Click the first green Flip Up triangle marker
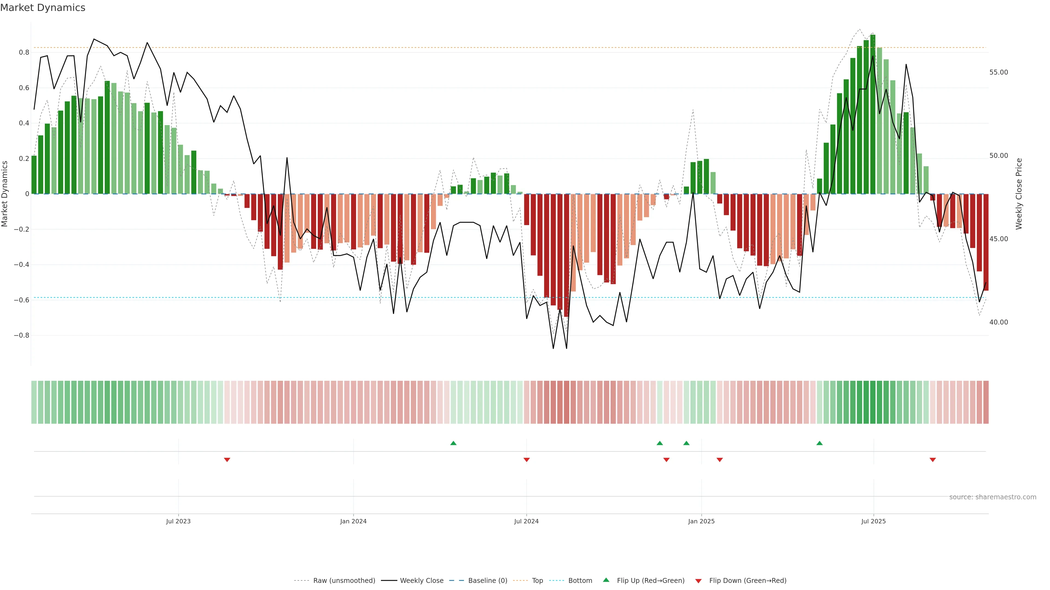This screenshot has width=1050, height=590. coord(453,443)
